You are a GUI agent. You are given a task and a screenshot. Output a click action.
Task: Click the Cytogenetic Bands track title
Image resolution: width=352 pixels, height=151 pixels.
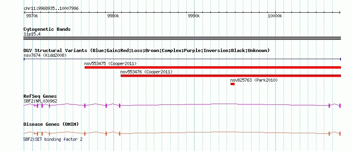[47, 29]
